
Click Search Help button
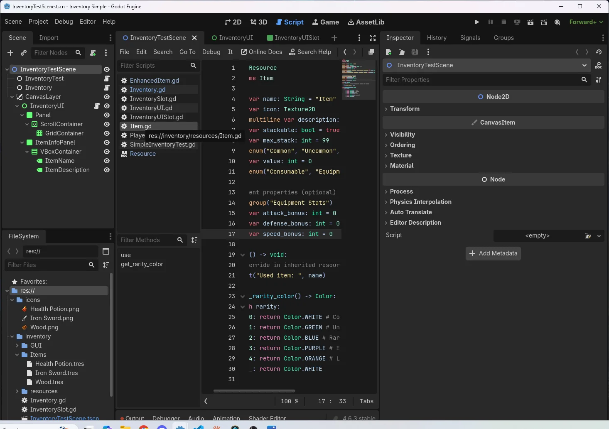[x=310, y=52]
